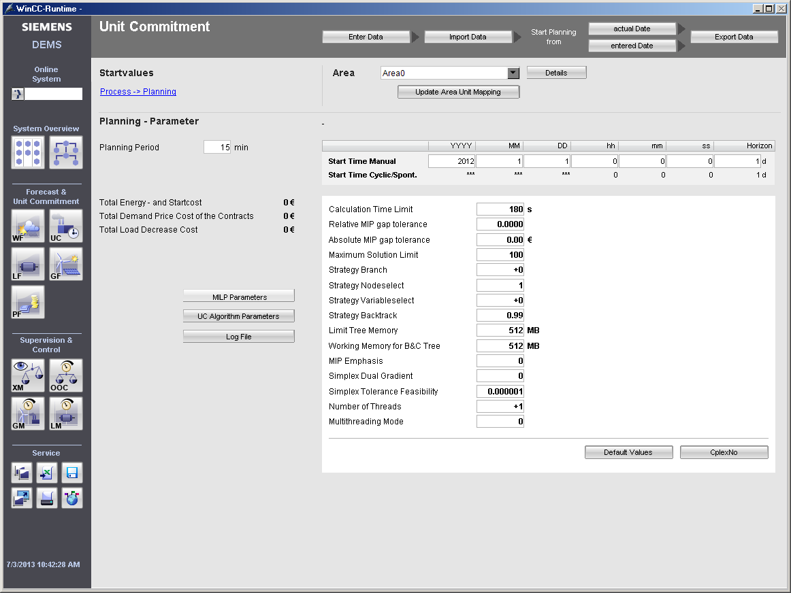Click the date-time stamp 7/3/2013 10:42:28 AM

pyautogui.click(x=44, y=564)
